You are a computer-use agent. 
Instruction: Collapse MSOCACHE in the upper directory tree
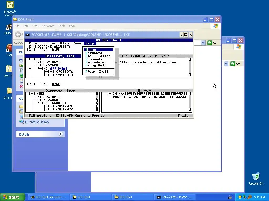[38, 65]
